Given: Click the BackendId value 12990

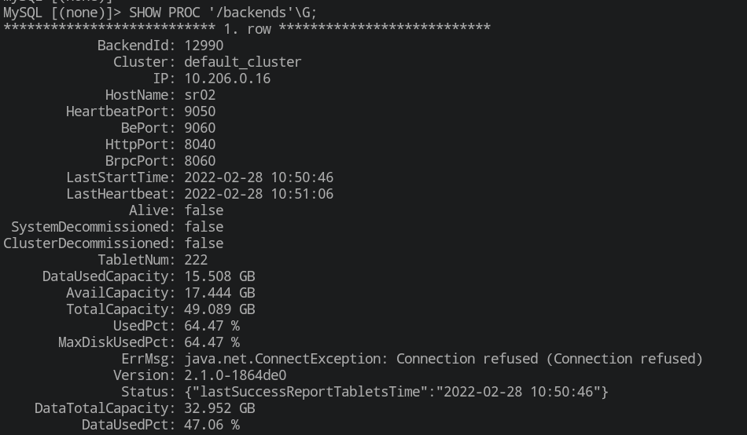Looking at the screenshot, I should coord(204,46).
